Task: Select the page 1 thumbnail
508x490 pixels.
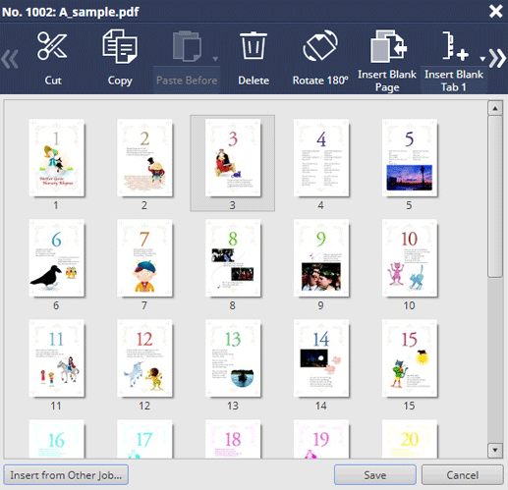Action: click(56, 158)
